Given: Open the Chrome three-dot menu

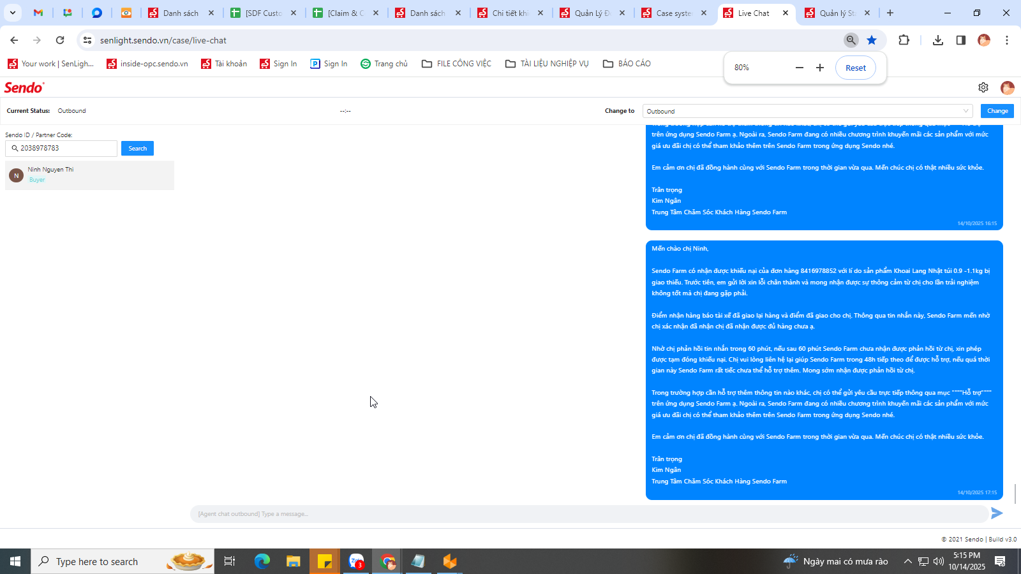Looking at the screenshot, I should click(1007, 40).
